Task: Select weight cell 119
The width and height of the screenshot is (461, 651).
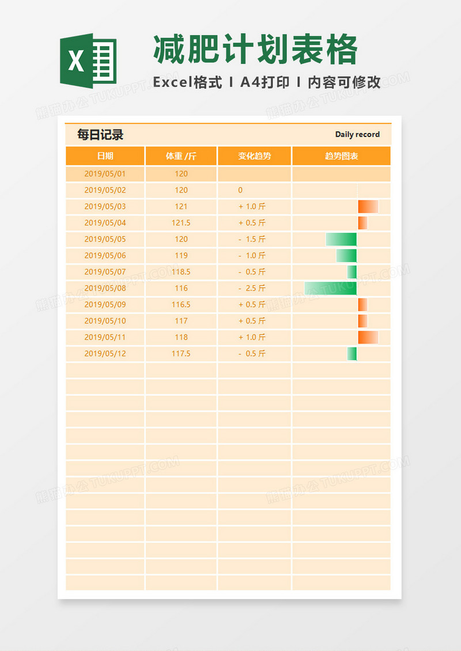Action: coord(181,256)
